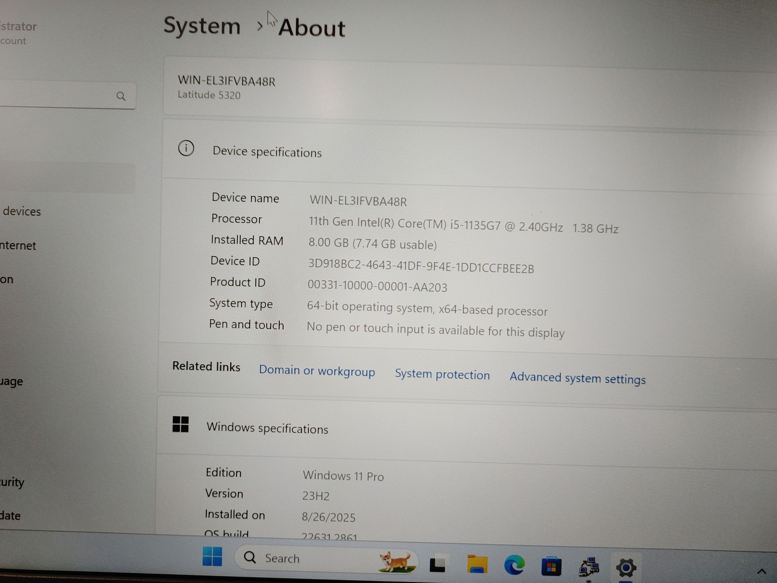This screenshot has height=583, width=777.
Task: Open Microsoft Store from taskbar
Action: [x=551, y=566]
